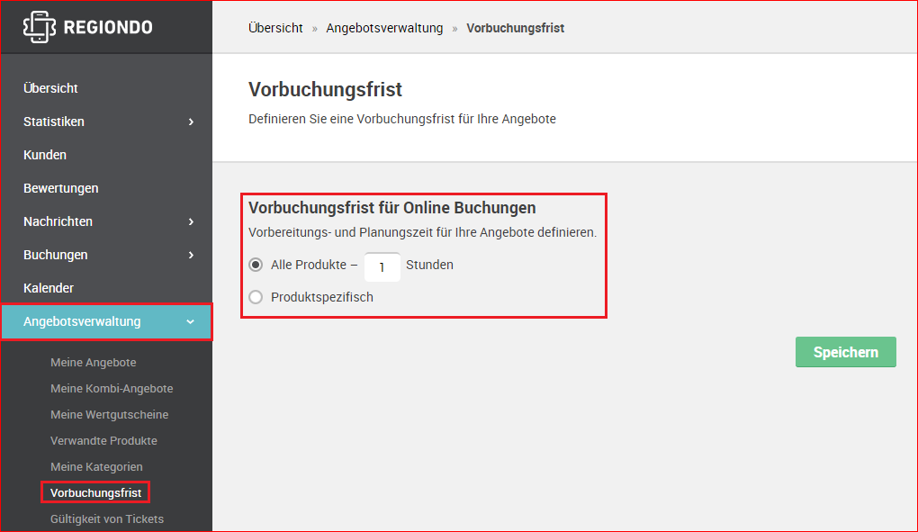The width and height of the screenshot is (918, 532).
Task: Click the 'Stunden' unit label
Action: (x=429, y=265)
